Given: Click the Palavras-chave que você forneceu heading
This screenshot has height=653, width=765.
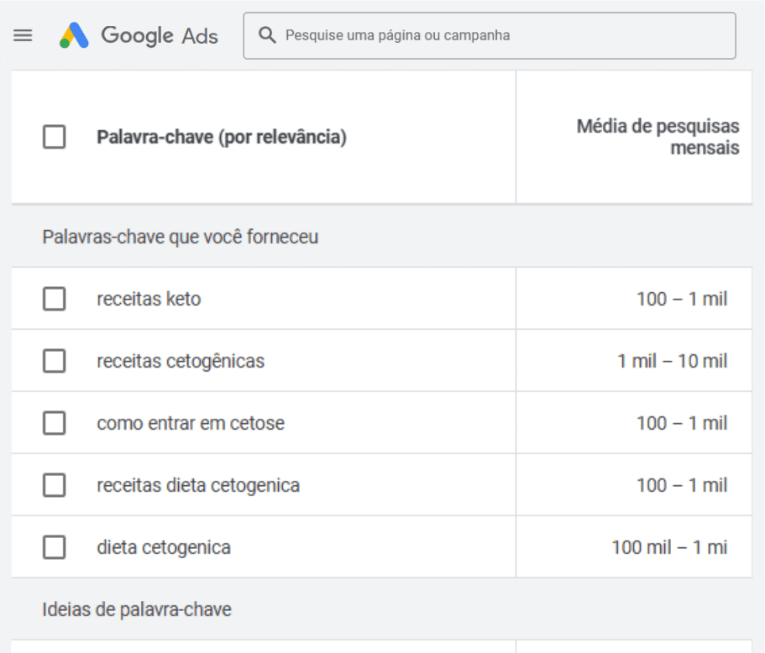Looking at the screenshot, I should point(181,237).
